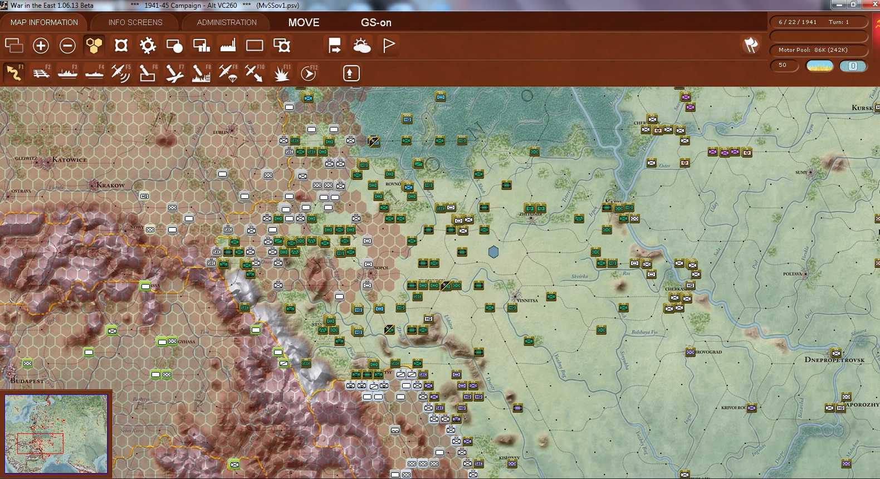Click the boxed up-arrow icon
The width and height of the screenshot is (880, 479).
pyautogui.click(x=351, y=73)
